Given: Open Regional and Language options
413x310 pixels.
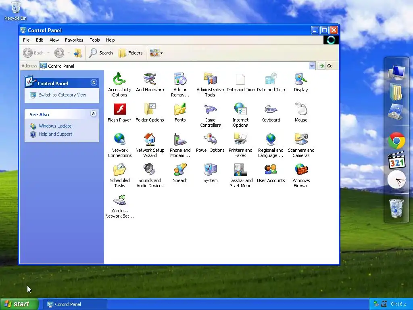Looking at the screenshot, I should click(x=271, y=145).
